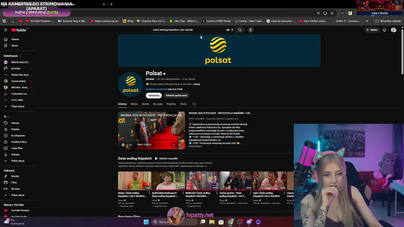The image size is (404, 227).
Task: Open Do obejrzenia watch later list
Action: [x=18, y=136]
